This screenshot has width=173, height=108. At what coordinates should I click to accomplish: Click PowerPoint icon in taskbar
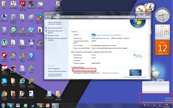point(48,106)
